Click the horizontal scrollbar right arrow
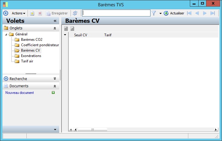The height and width of the screenshot is (141, 222). click(x=216, y=130)
